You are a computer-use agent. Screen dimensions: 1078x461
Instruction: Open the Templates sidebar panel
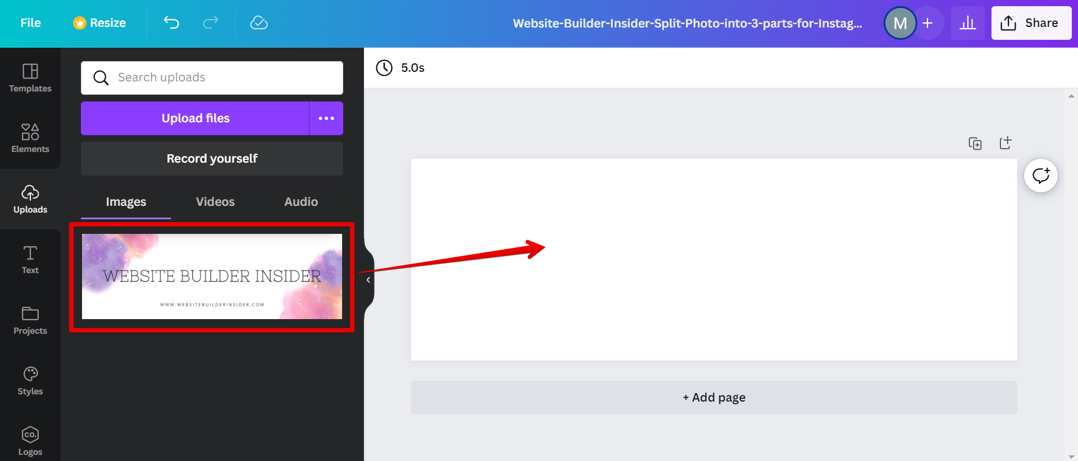[30, 78]
